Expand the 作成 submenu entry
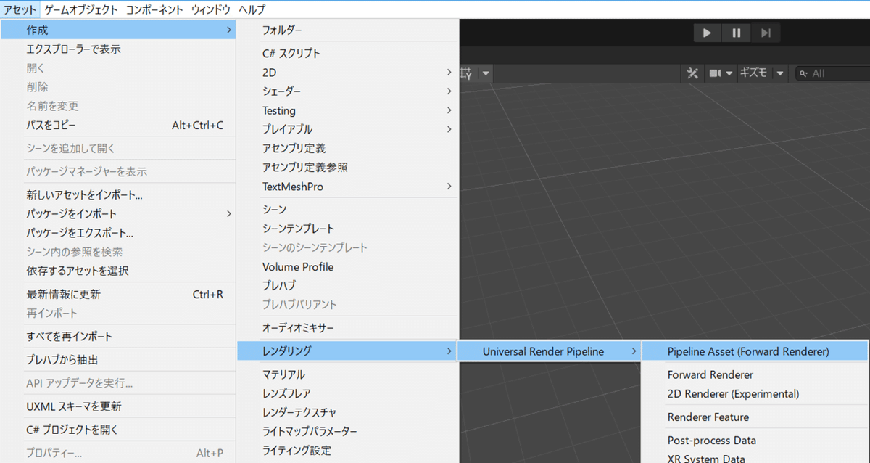The height and width of the screenshot is (463, 870). 118,30
